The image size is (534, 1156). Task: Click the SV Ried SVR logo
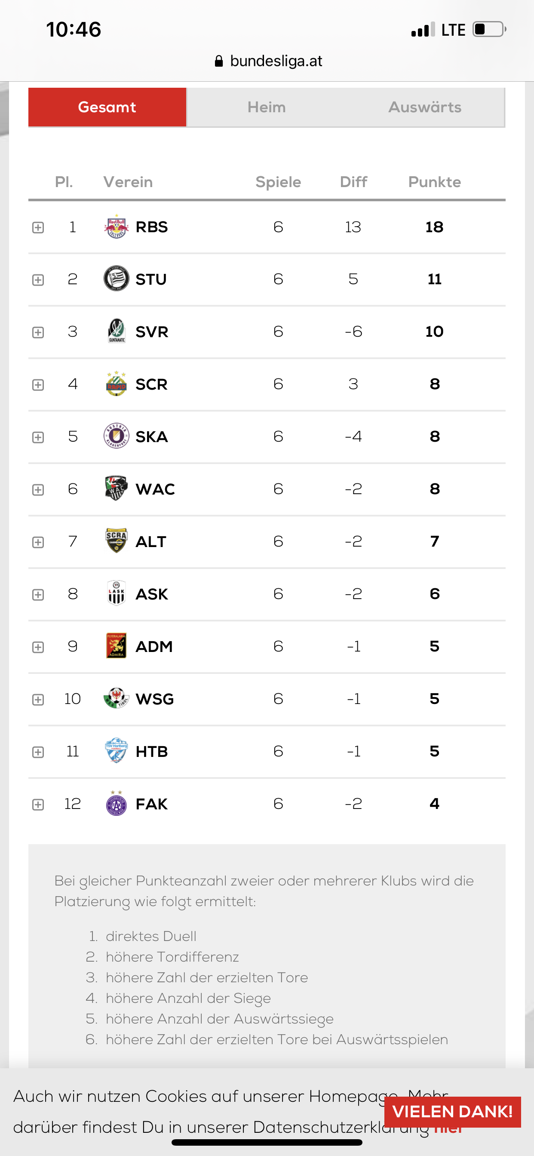[116, 331]
